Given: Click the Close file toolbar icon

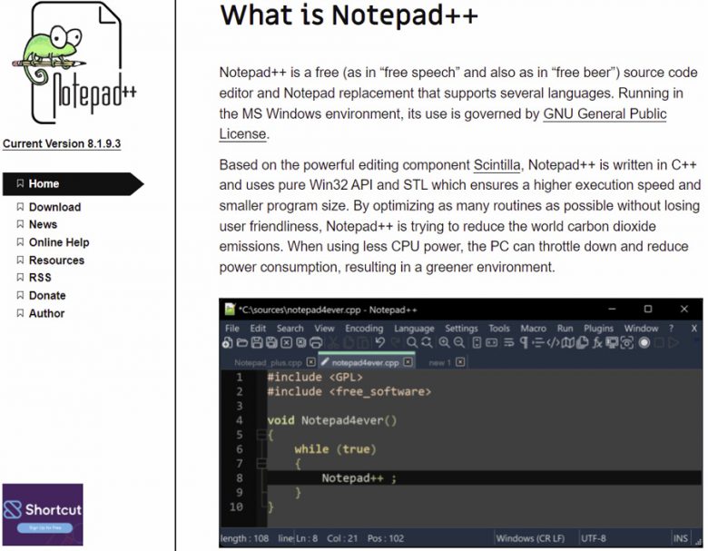Looking at the screenshot, I should coord(286,342).
